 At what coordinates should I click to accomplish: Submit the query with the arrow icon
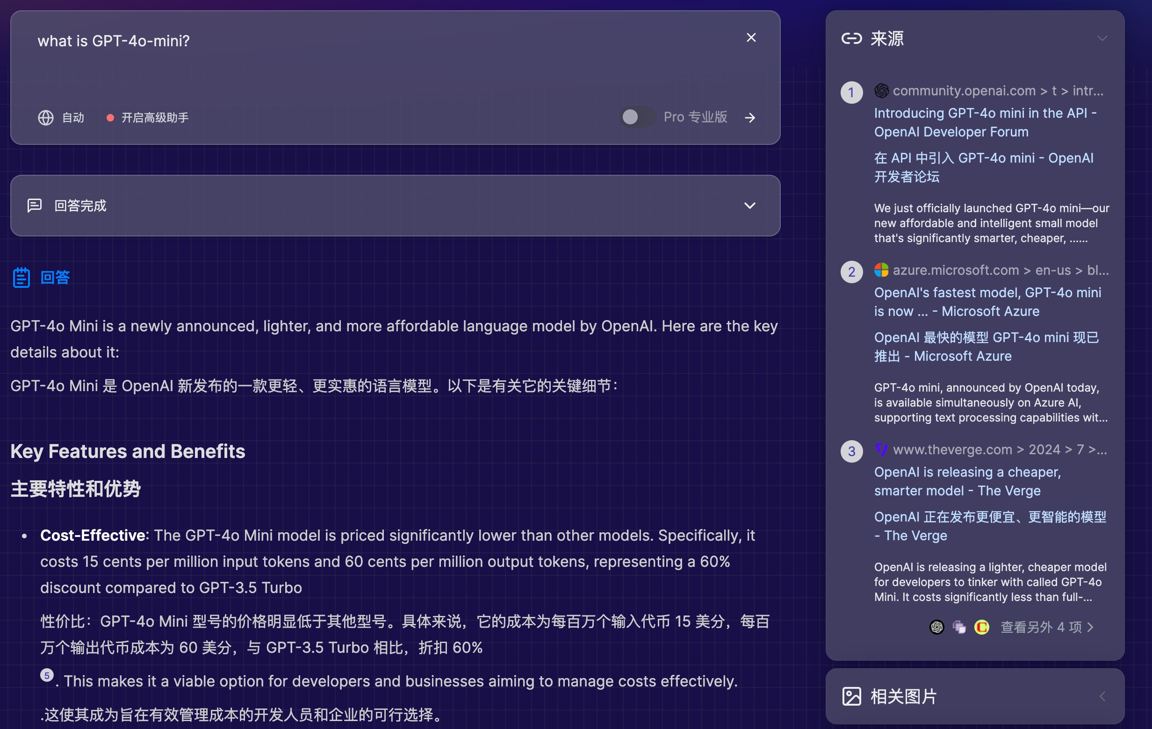coord(750,118)
